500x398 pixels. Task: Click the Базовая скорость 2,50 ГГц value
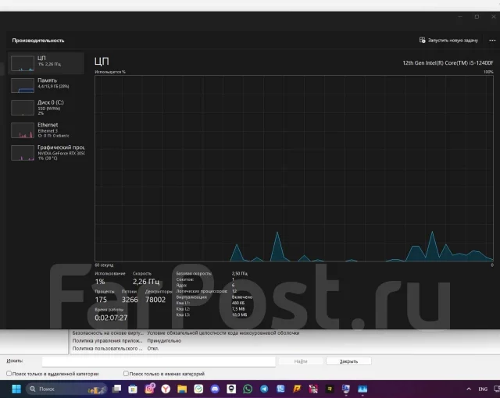pos(240,273)
